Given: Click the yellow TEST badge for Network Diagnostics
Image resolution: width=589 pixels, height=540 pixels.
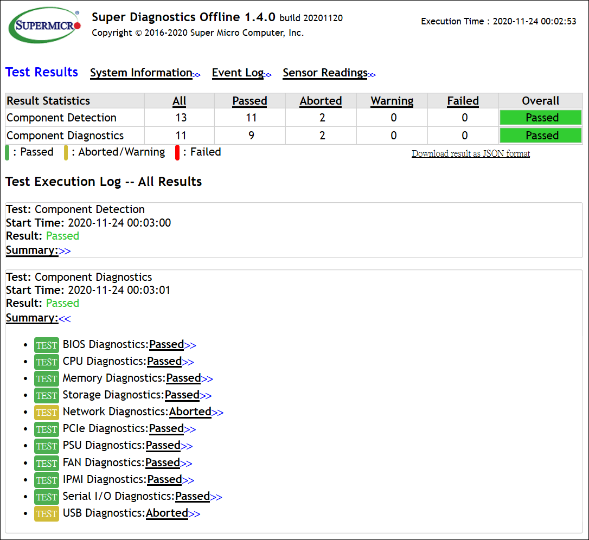Looking at the screenshot, I should click(46, 412).
